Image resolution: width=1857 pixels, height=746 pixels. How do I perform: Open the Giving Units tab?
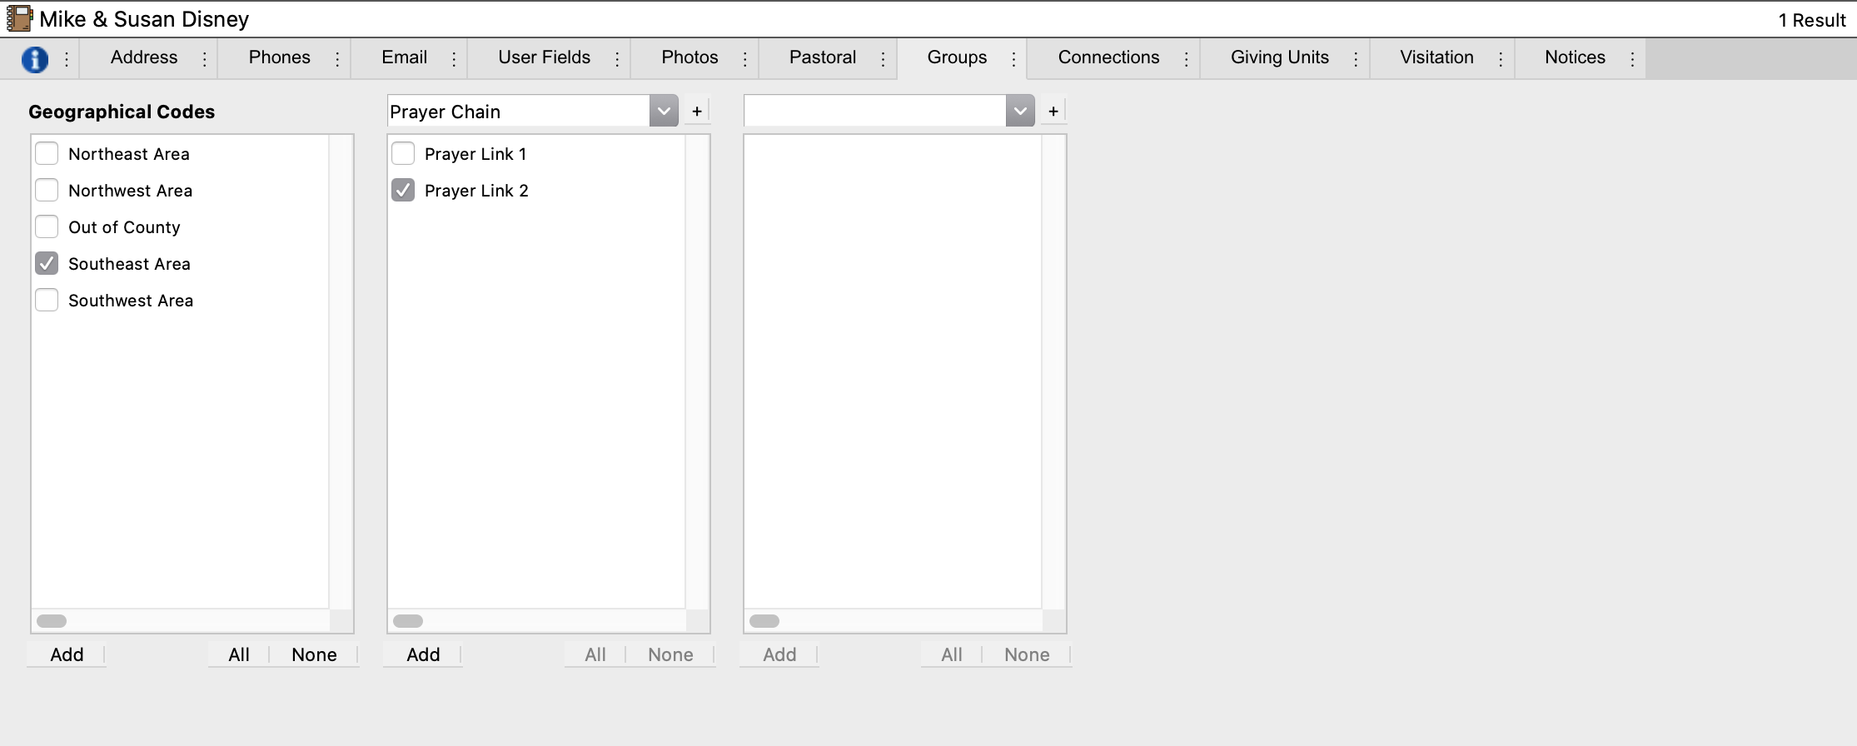coord(1279,57)
